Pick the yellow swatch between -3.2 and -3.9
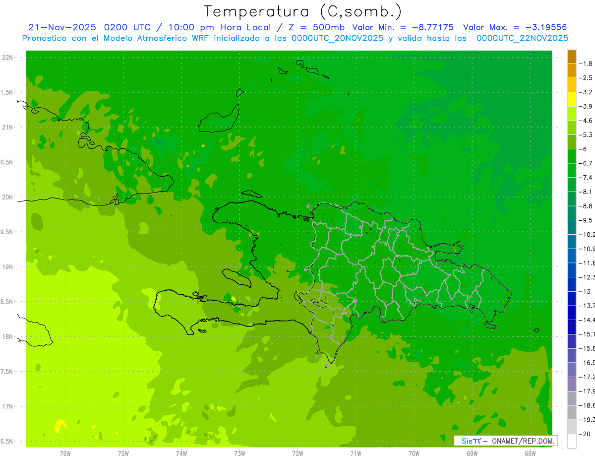 point(572,99)
